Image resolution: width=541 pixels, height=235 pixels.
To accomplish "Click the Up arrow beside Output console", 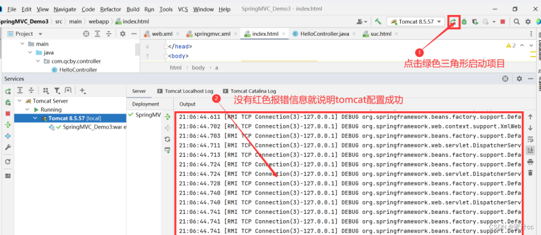I will click(530, 117).
